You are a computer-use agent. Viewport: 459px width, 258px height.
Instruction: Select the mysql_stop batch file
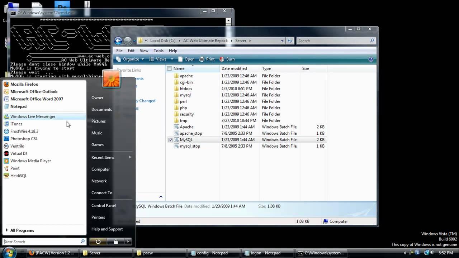pos(190,146)
